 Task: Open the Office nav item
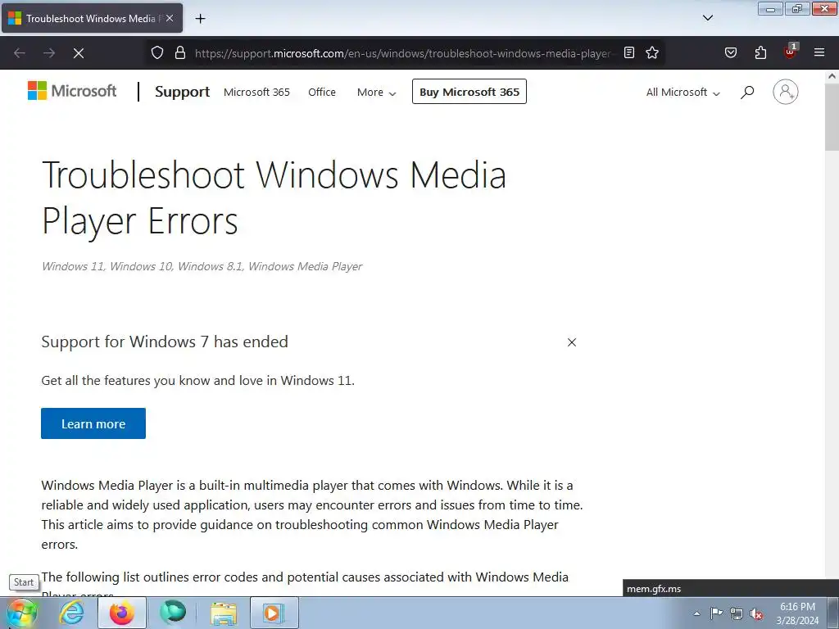tap(321, 92)
